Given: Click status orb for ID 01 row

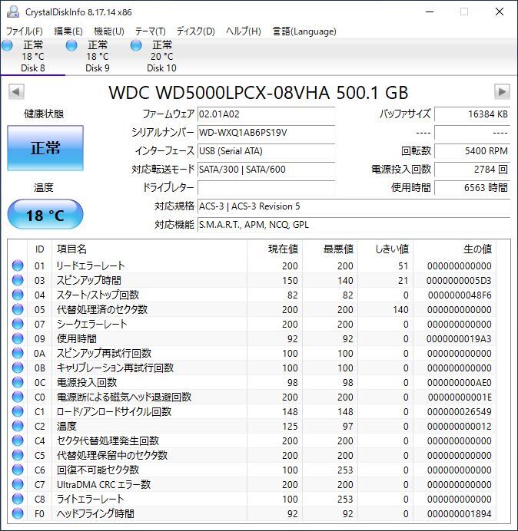Looking at the screenshot, I should click(x=18, y=265).
